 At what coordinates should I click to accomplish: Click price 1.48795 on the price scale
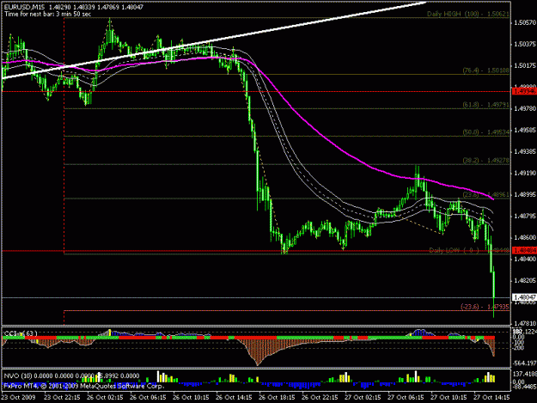tap(525, 216)
